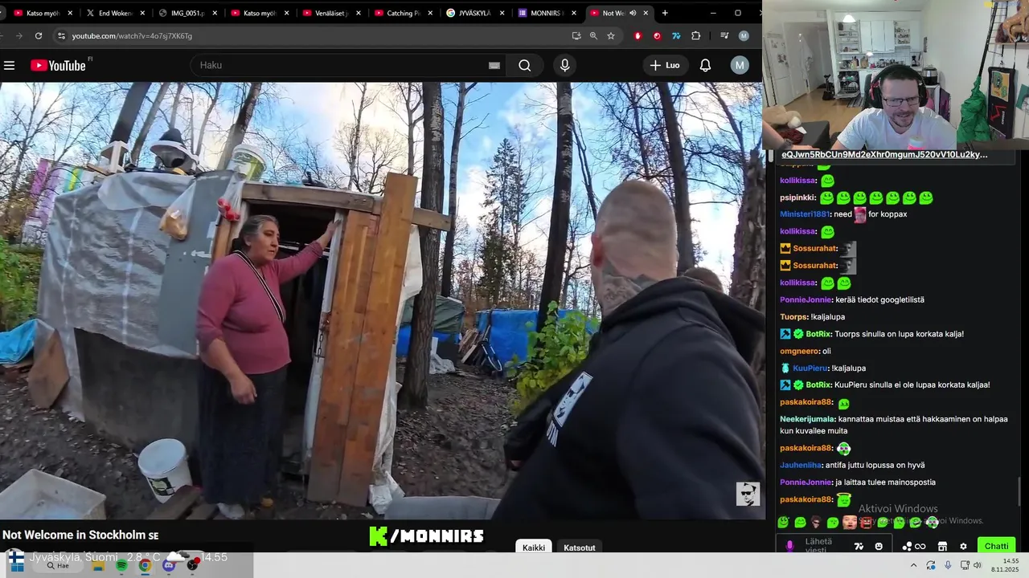Screen dimensions: 1029x578
Task: Open the tray volume speaker icon
Action: (978, 565)
